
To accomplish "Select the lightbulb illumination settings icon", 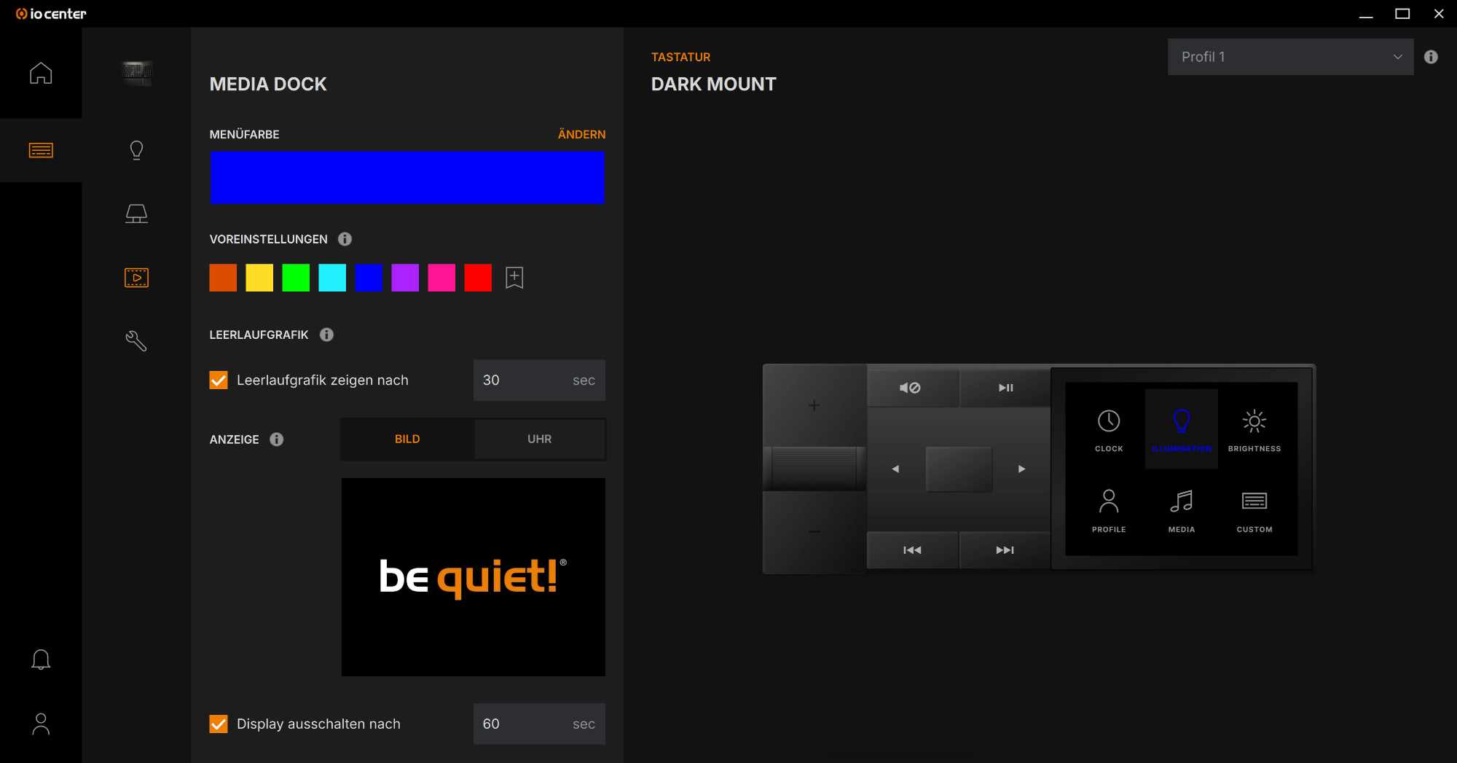I will [136, 150].
